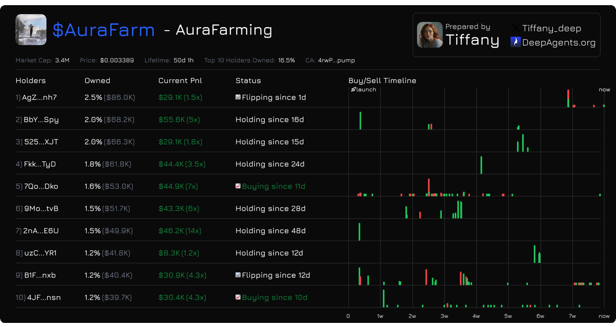
Task: Click the contract address 4rwP...pump
Action: (x=336, y=60)
